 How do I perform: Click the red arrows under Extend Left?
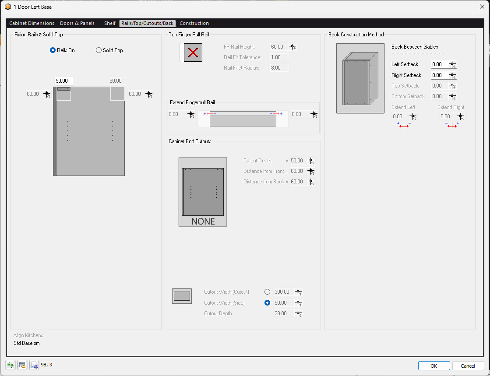point(404,126)
